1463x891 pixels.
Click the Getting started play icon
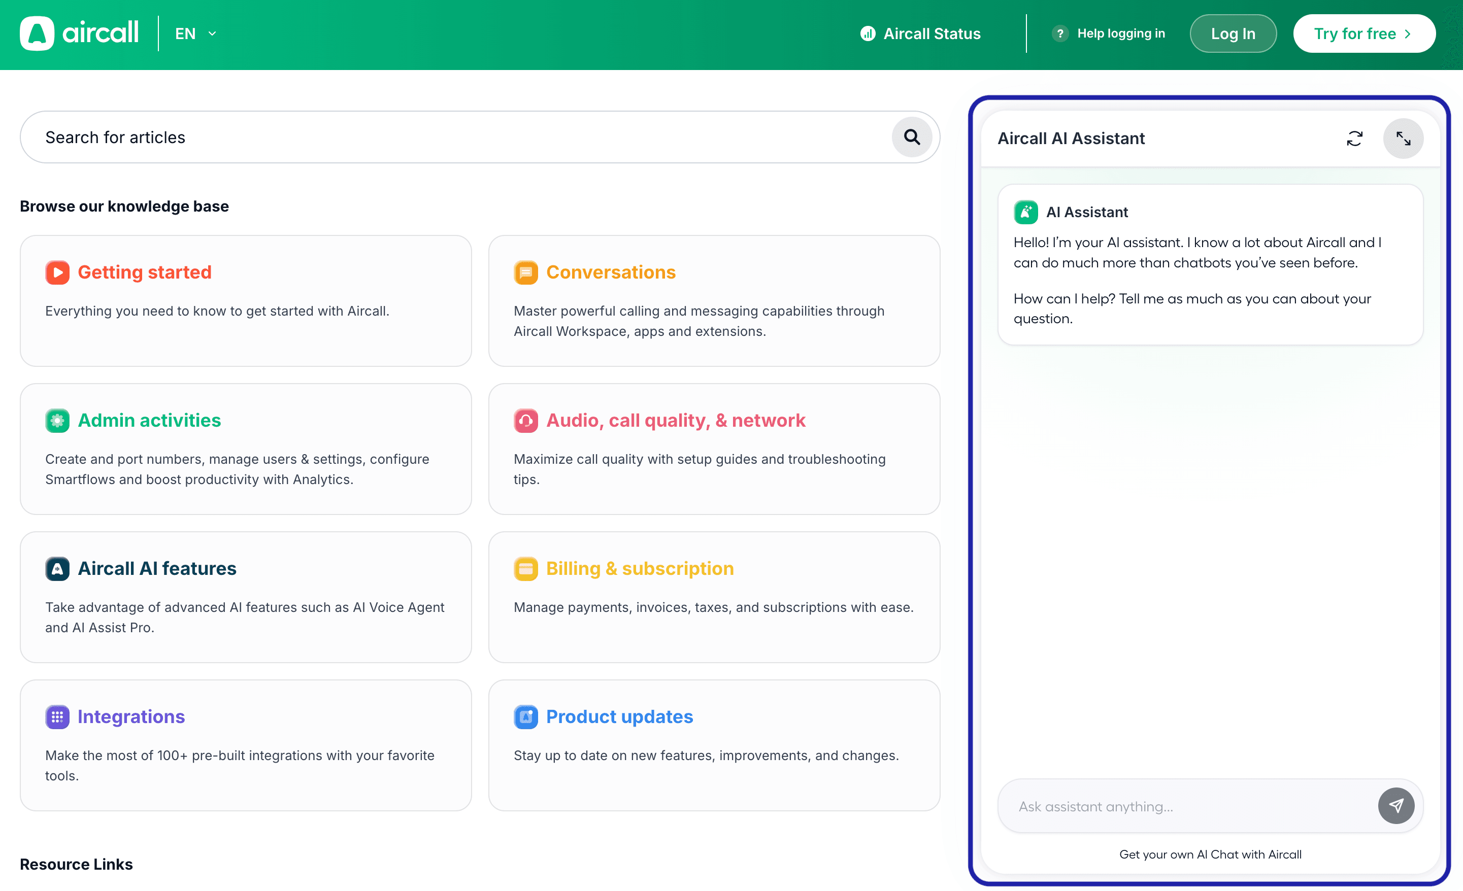[57, 272]
